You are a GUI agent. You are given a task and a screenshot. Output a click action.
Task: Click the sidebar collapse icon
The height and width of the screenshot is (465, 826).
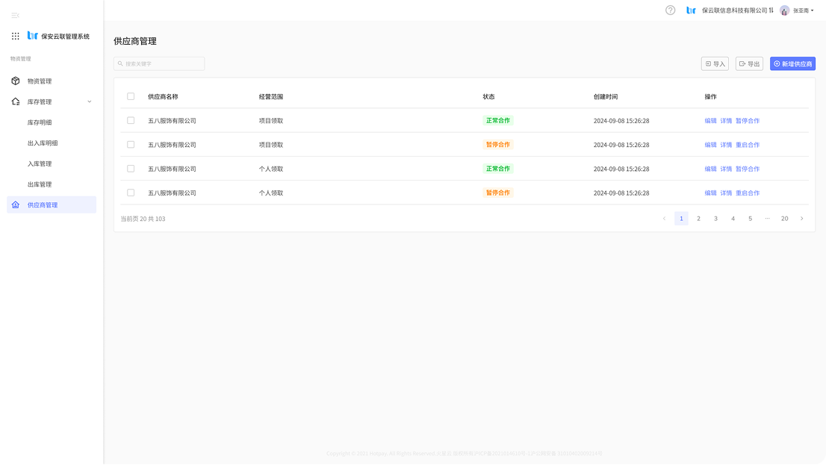coord(15,16)
